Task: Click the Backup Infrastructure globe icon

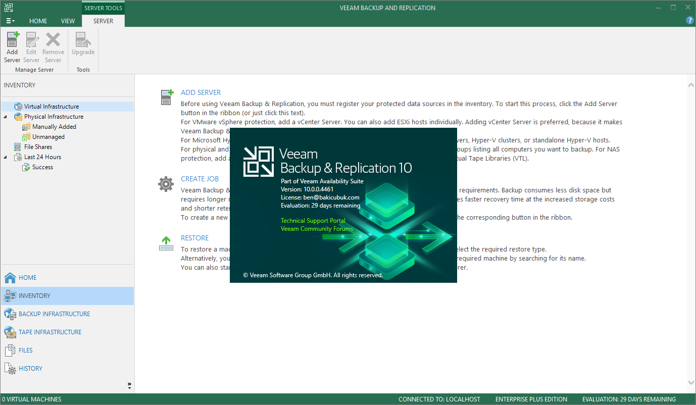Action: pos(10,314)
